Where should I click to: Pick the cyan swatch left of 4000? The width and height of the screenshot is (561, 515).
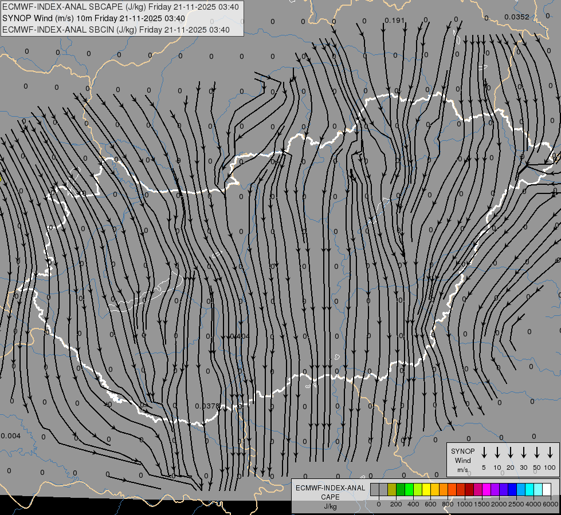529,489
